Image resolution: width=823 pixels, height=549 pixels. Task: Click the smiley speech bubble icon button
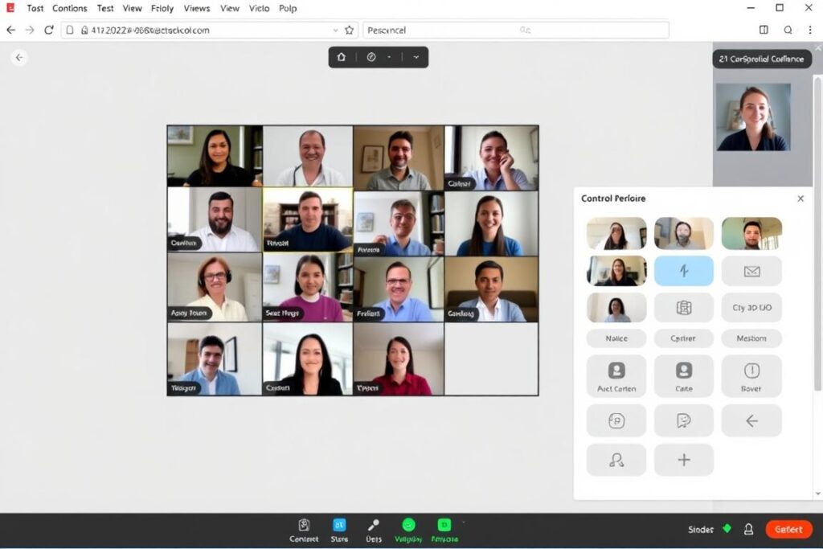(683, 420)
